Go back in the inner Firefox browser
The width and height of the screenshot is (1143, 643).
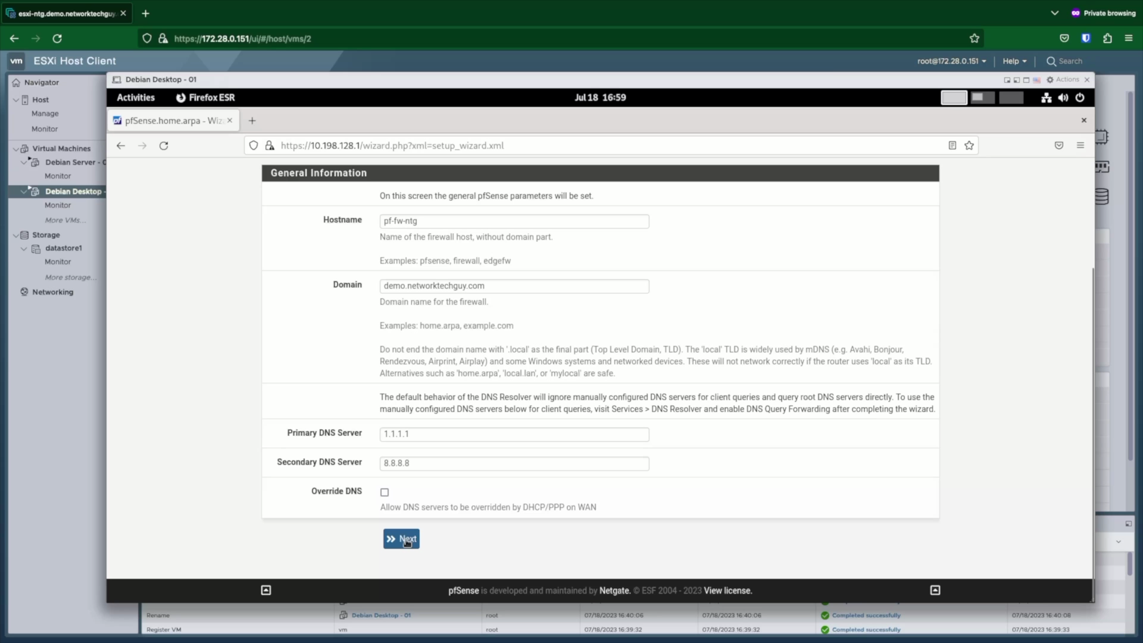tap(121, 145)
